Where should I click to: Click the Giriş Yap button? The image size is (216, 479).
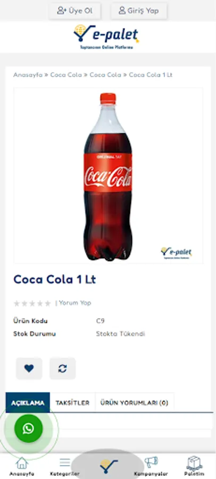tap(139, 11)
